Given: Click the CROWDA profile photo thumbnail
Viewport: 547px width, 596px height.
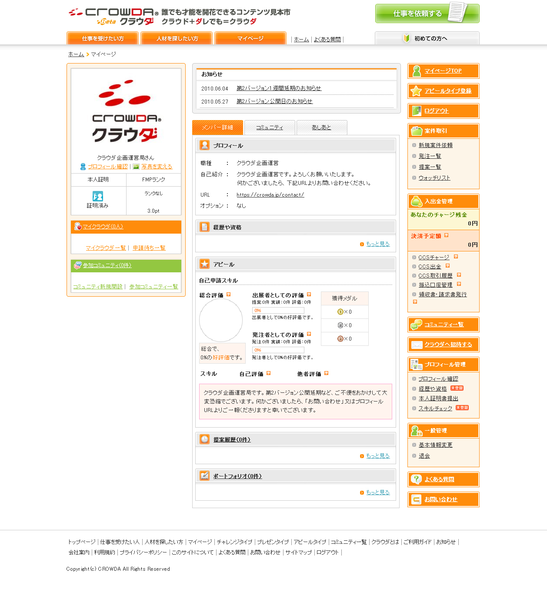Looking at the screenshot, I should coord(126,111).
